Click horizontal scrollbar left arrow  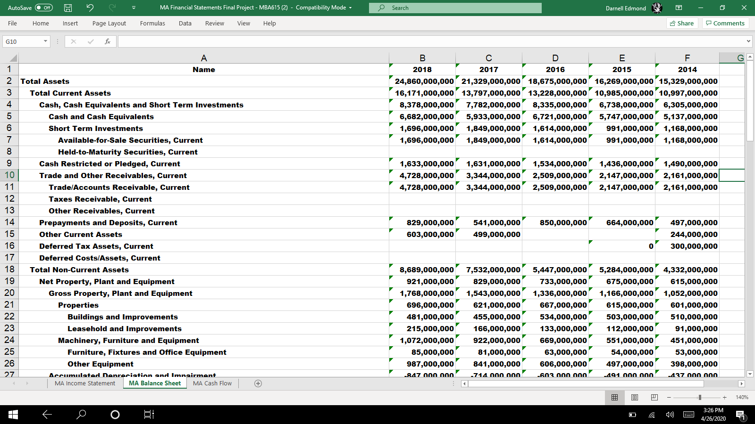pos(464,383)
